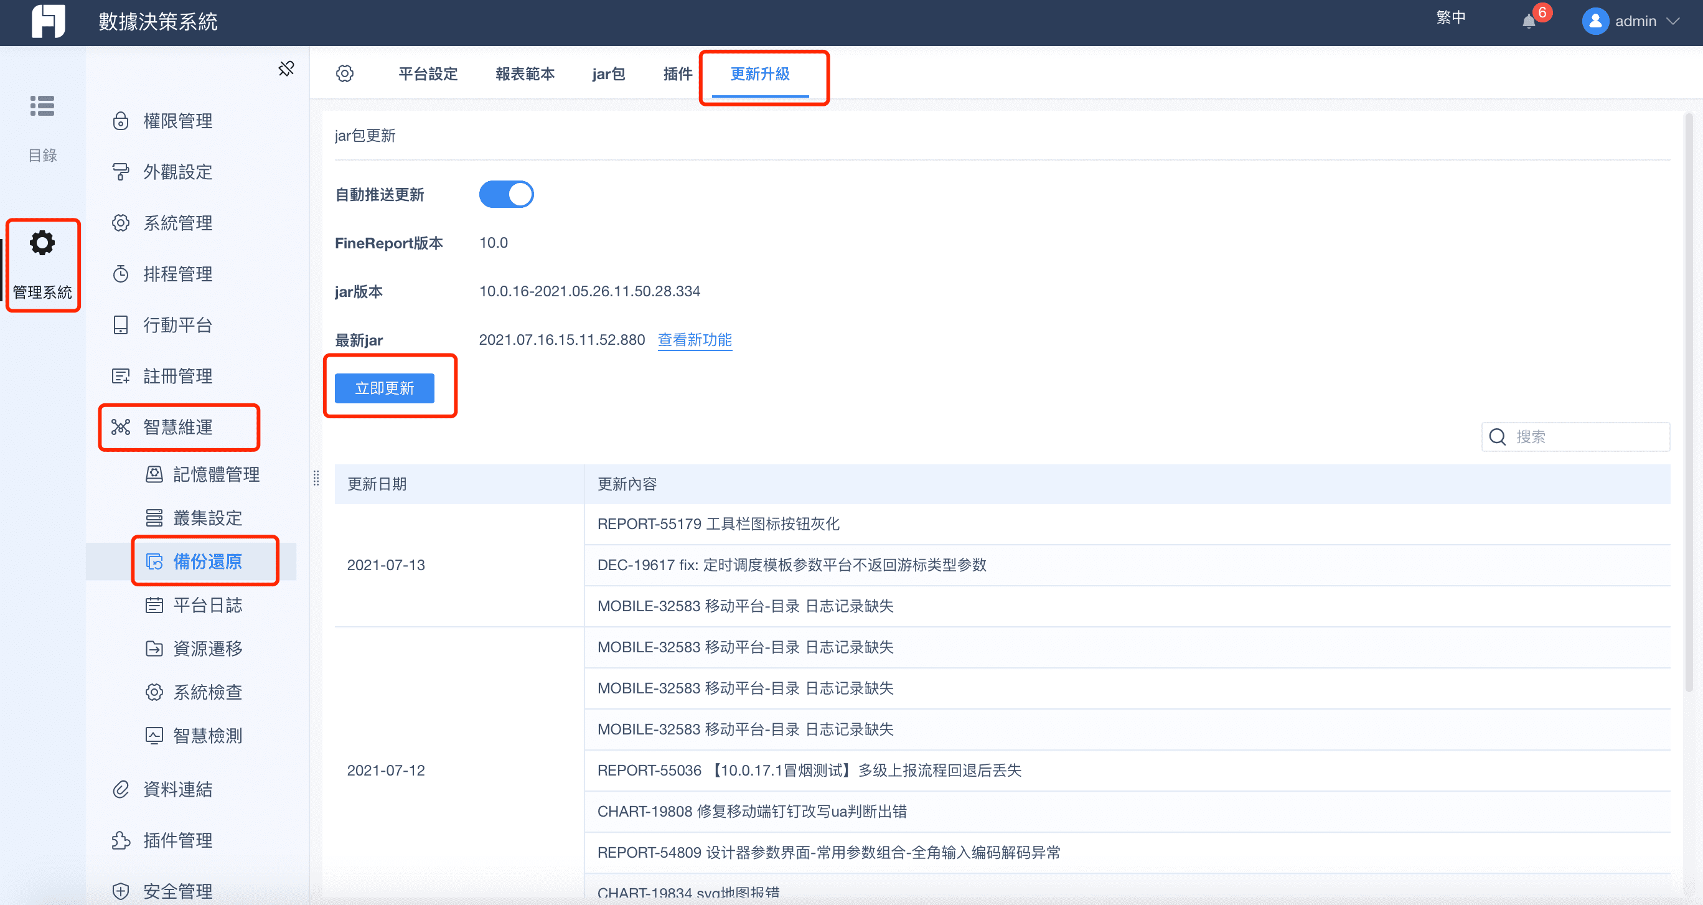Screen dimensions: 1703x905
Task: Click the network icon for 智慧維運
Action: [x=120, y=427]
